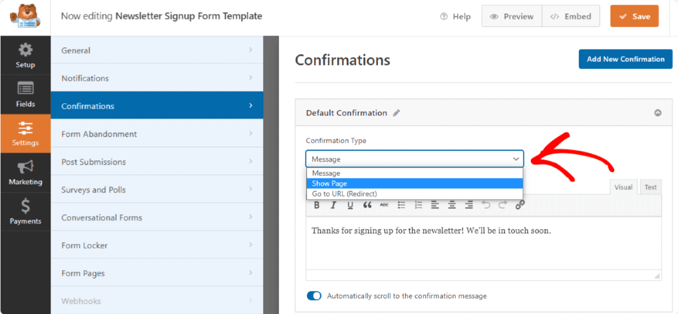
Task: Open Notifications settings section
Action: coord(157,78)
